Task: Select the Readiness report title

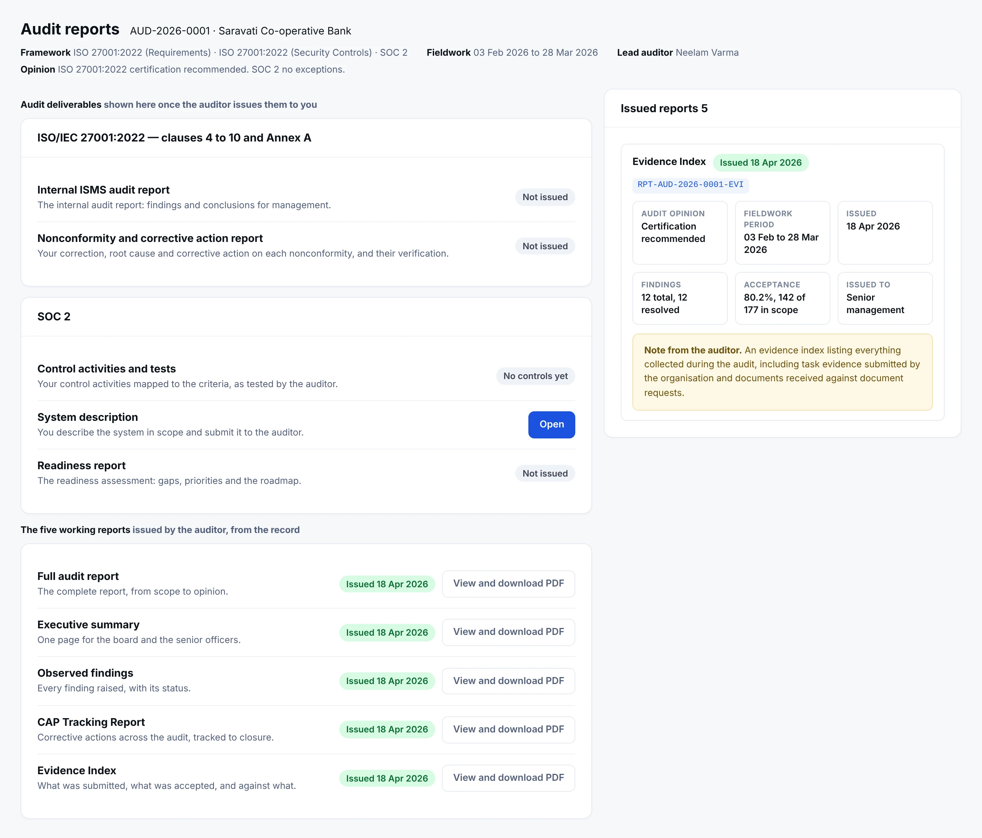Action: (81, 465)
